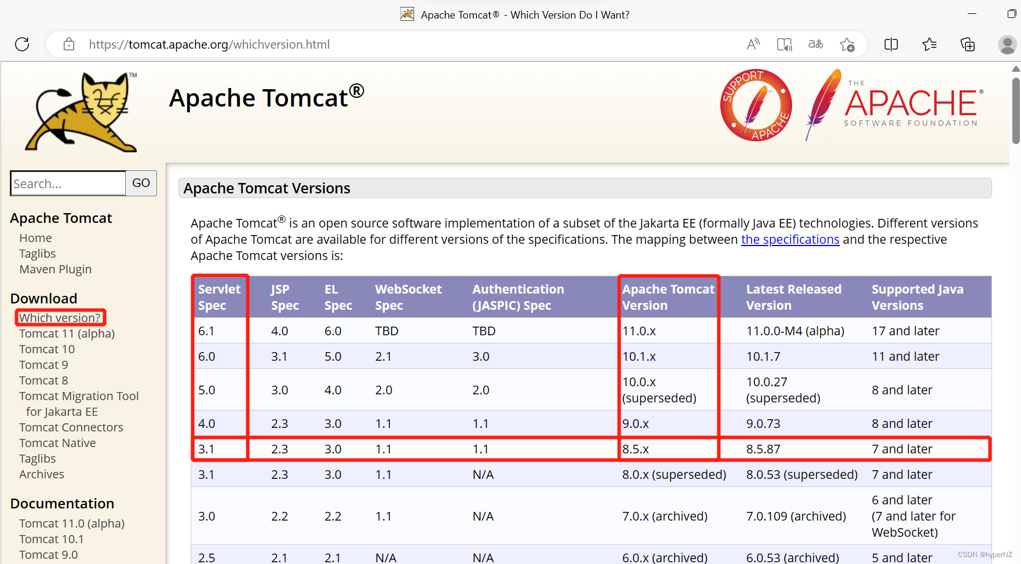Screen dimensions: 1021x564
Task: Follow the 'the specifications' hyperlink
Action: coord(790,240)
